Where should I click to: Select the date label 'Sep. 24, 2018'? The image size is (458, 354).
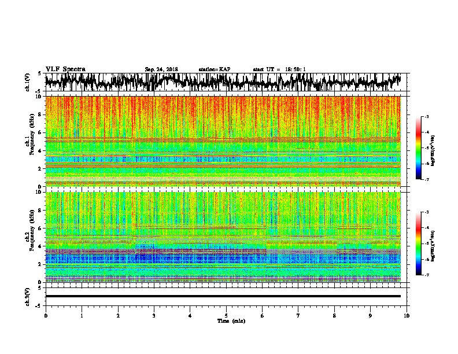point(161,69)
